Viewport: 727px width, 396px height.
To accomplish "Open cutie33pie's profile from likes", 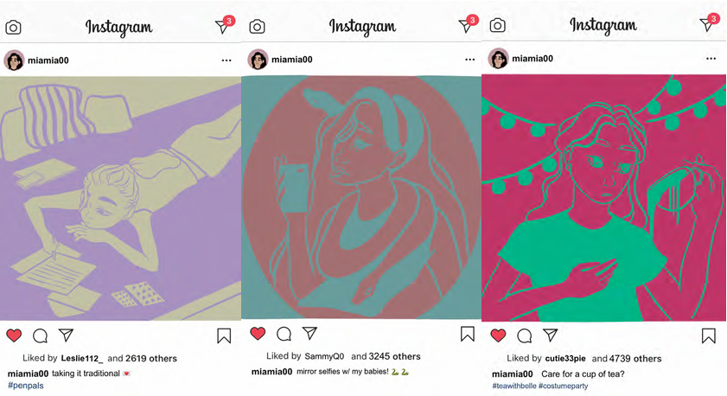I will click(x=565, y=359).
